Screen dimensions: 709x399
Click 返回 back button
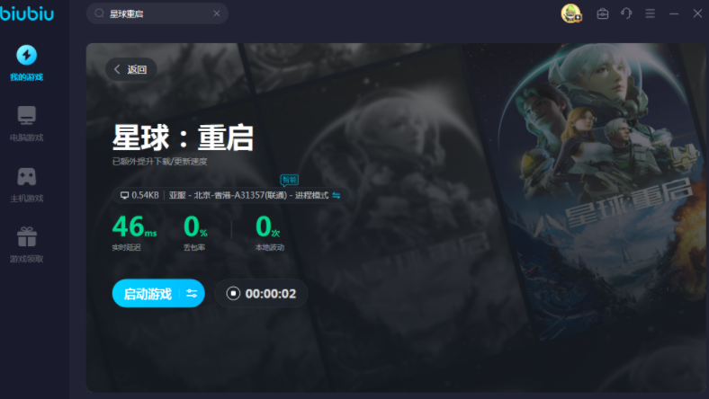[130, 69]
